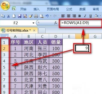Select column D header
This screenshot has width=102, height=94.
click(56, 36)
